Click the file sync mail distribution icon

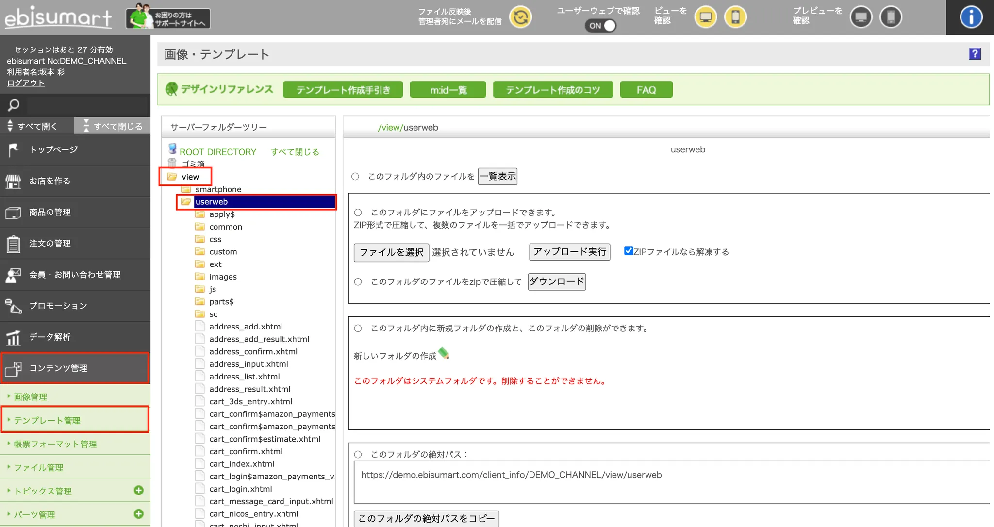click(x=520, y=17)
